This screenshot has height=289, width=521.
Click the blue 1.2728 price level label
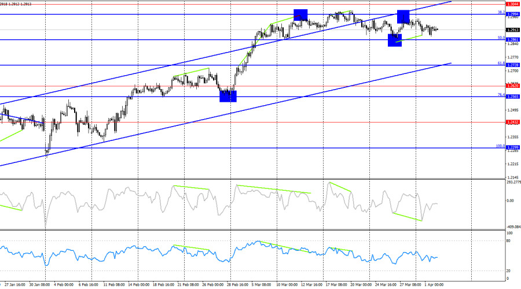pyautogui.click(x=512, y=65)
